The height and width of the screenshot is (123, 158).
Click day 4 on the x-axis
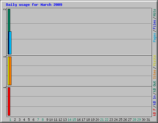click(x=24, y=120)
